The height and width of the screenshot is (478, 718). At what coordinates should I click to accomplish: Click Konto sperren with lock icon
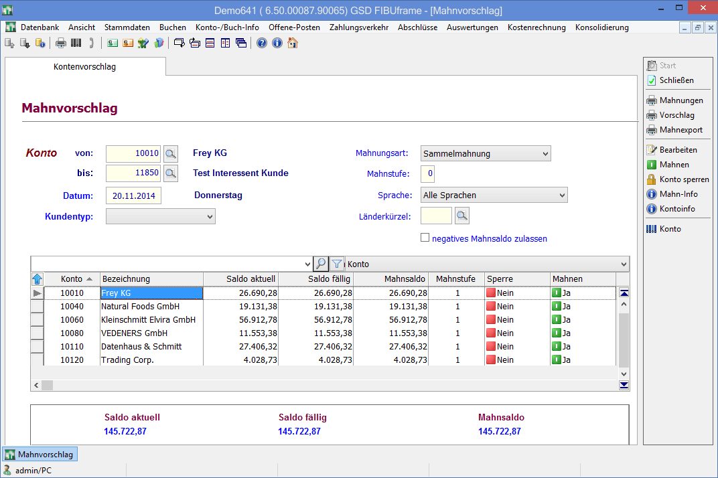pos(678,179)
